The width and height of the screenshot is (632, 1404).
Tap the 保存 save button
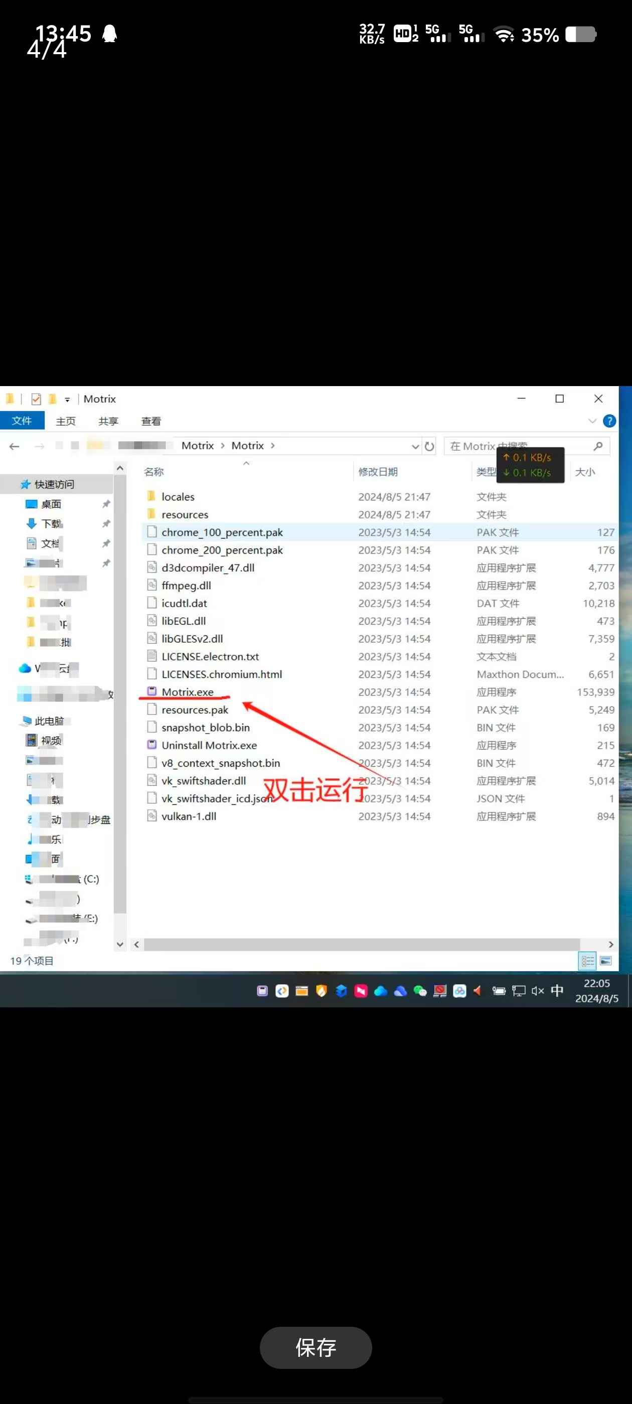[x=315, y=1347]
